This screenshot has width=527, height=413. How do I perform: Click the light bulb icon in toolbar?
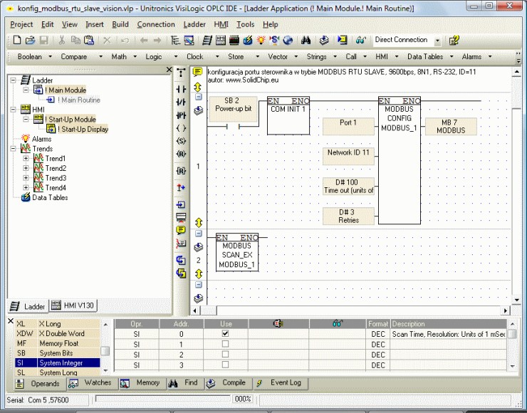coord(261,41)
